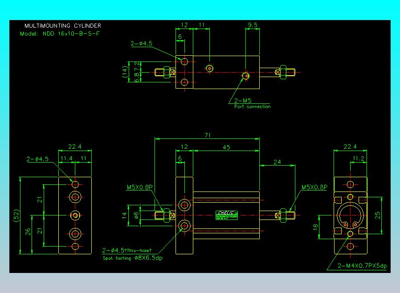Select the center port hole in left view
The width and height of the screenshot is (400, 293).
(75, 216)
